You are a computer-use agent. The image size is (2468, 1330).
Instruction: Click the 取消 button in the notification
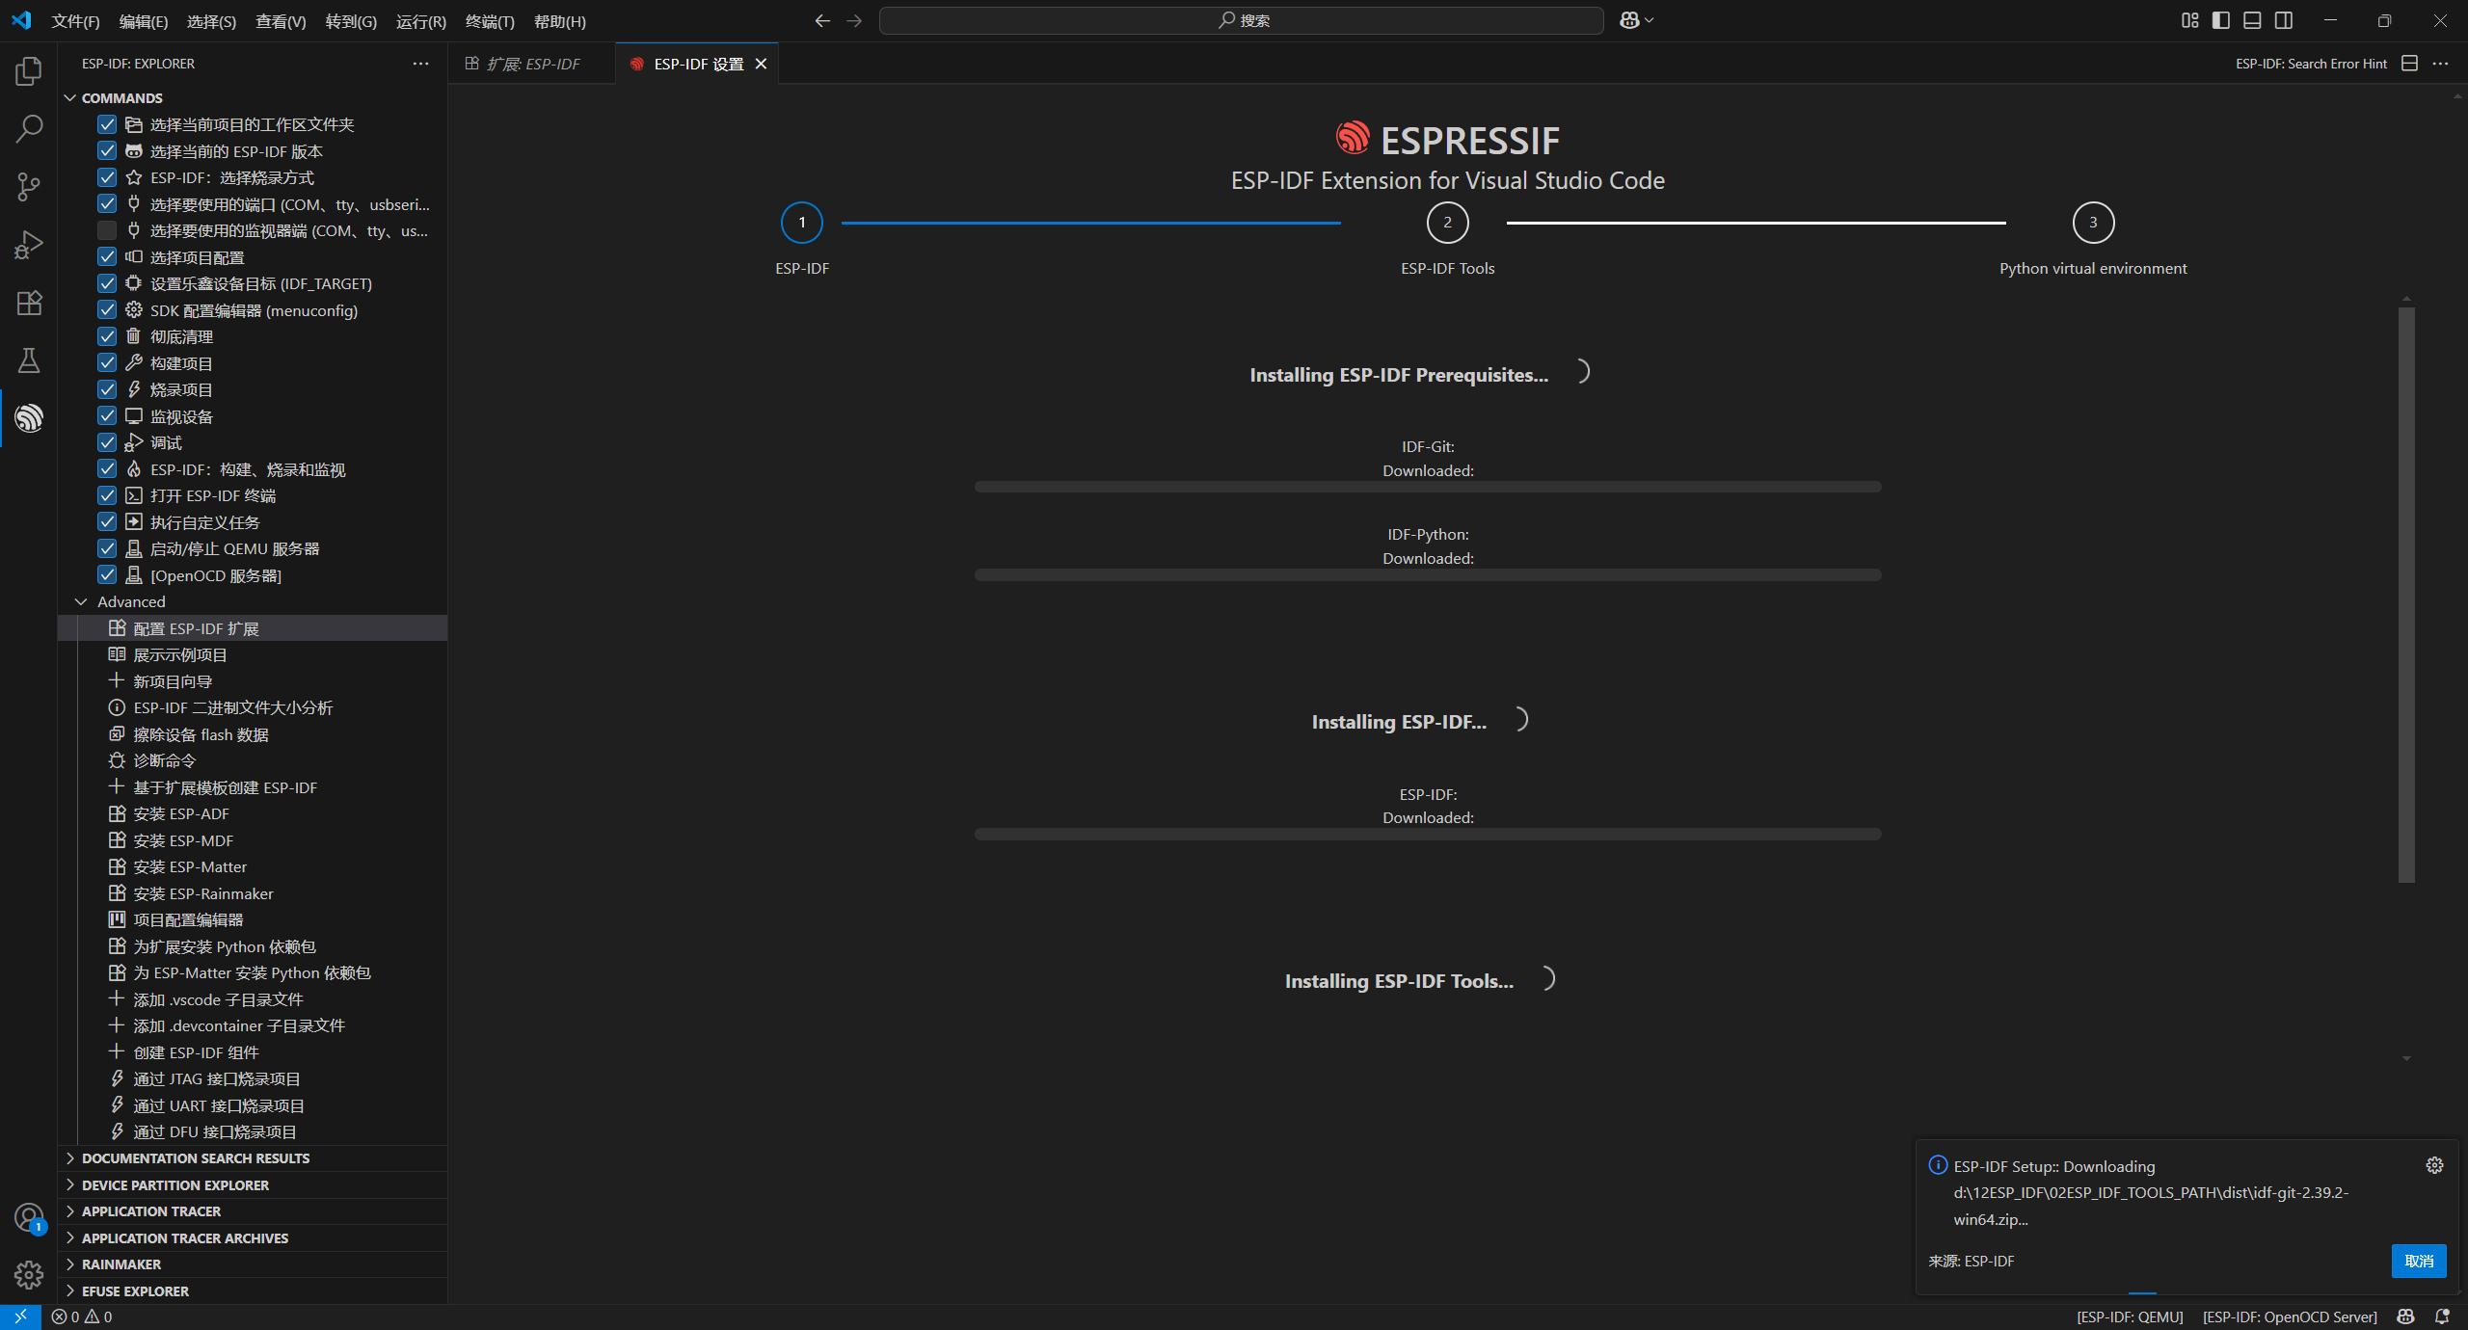pyautogui.click(x=2418, y=1261)
